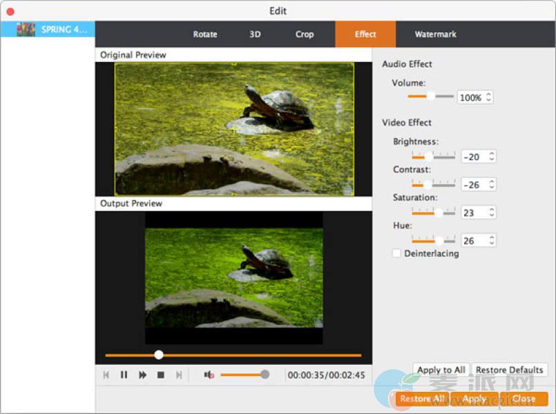Image resolution: width=556 pixels, height=414 pixels.
Task: Skip to next frame in playback controls
Action: click(x=179, y=375)
